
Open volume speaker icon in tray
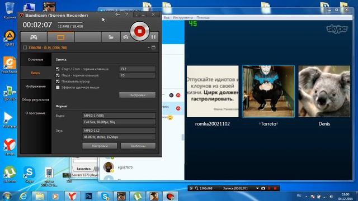(331, 197)
